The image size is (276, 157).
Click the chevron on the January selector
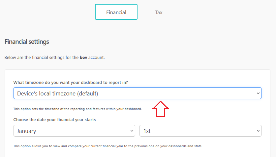pos(132,131)
